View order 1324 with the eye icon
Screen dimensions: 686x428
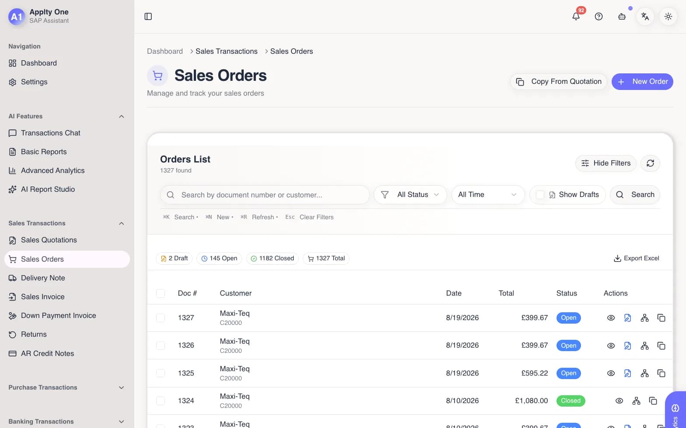pos(619,401)
